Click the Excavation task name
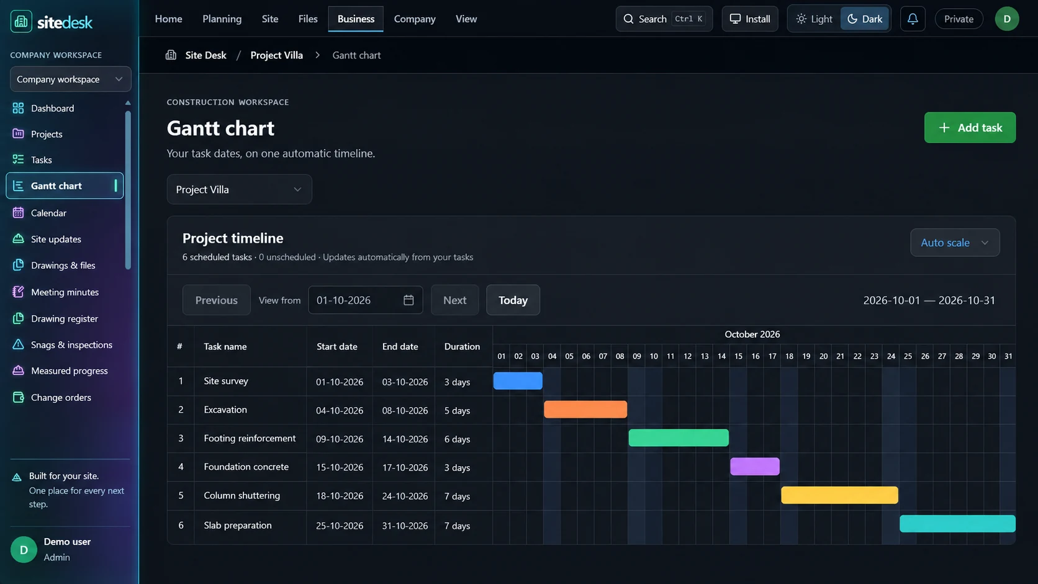This screenshot has width=1038, height=584. tap(225, 410)
